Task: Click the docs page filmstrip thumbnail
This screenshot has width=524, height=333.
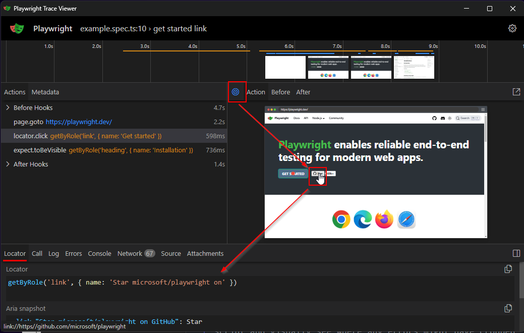Action: [414, 67]
